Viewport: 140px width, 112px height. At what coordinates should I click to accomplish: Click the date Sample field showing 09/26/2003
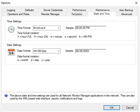91,51
